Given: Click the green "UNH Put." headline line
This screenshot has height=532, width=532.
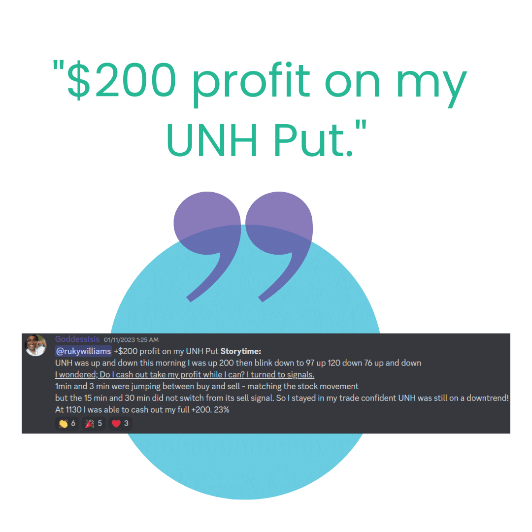Looking at the screenshot, I should [266, 139].
